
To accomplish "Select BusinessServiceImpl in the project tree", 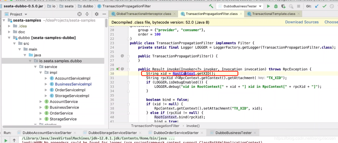I will pyautogui.click(x=73, y=84).
